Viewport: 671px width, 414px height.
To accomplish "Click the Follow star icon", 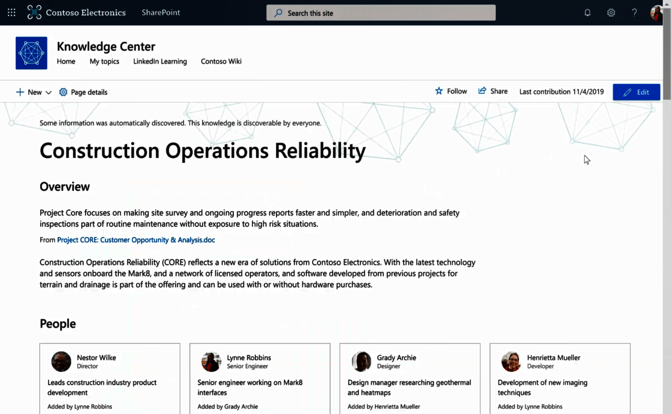I will coord(439,91).
